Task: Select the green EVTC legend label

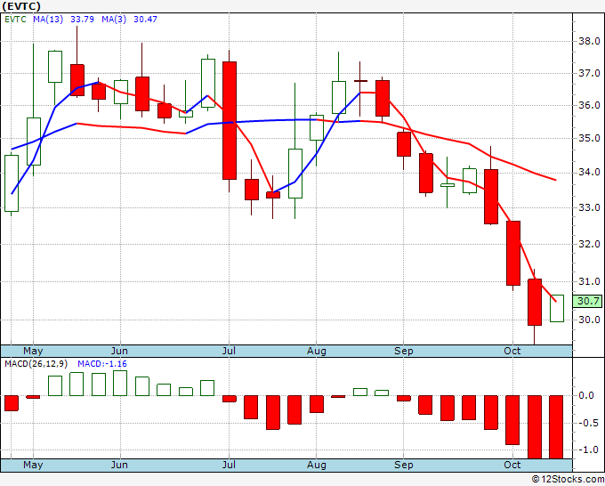Action: pos(15,20)
